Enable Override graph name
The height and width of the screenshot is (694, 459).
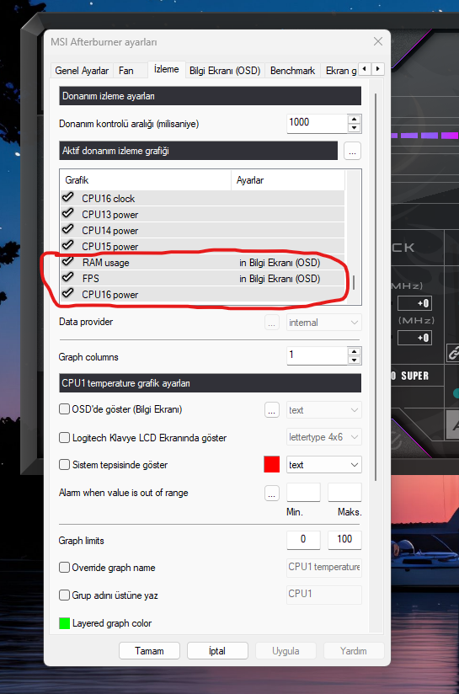tap(64, 568)
